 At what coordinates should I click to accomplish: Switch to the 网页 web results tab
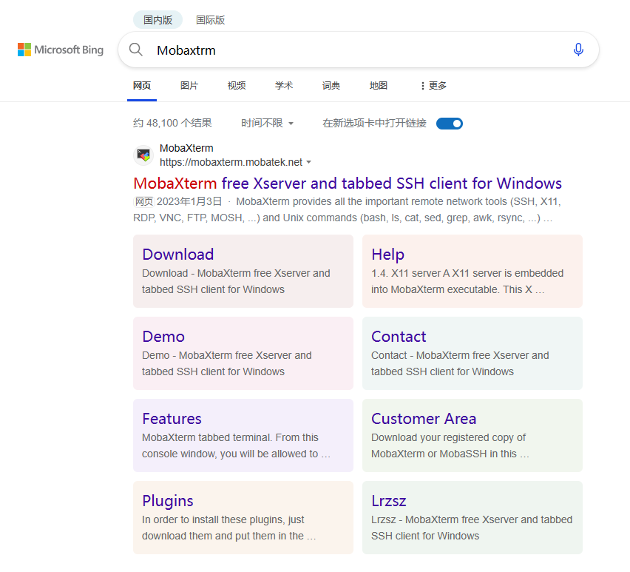pos(142,85)
